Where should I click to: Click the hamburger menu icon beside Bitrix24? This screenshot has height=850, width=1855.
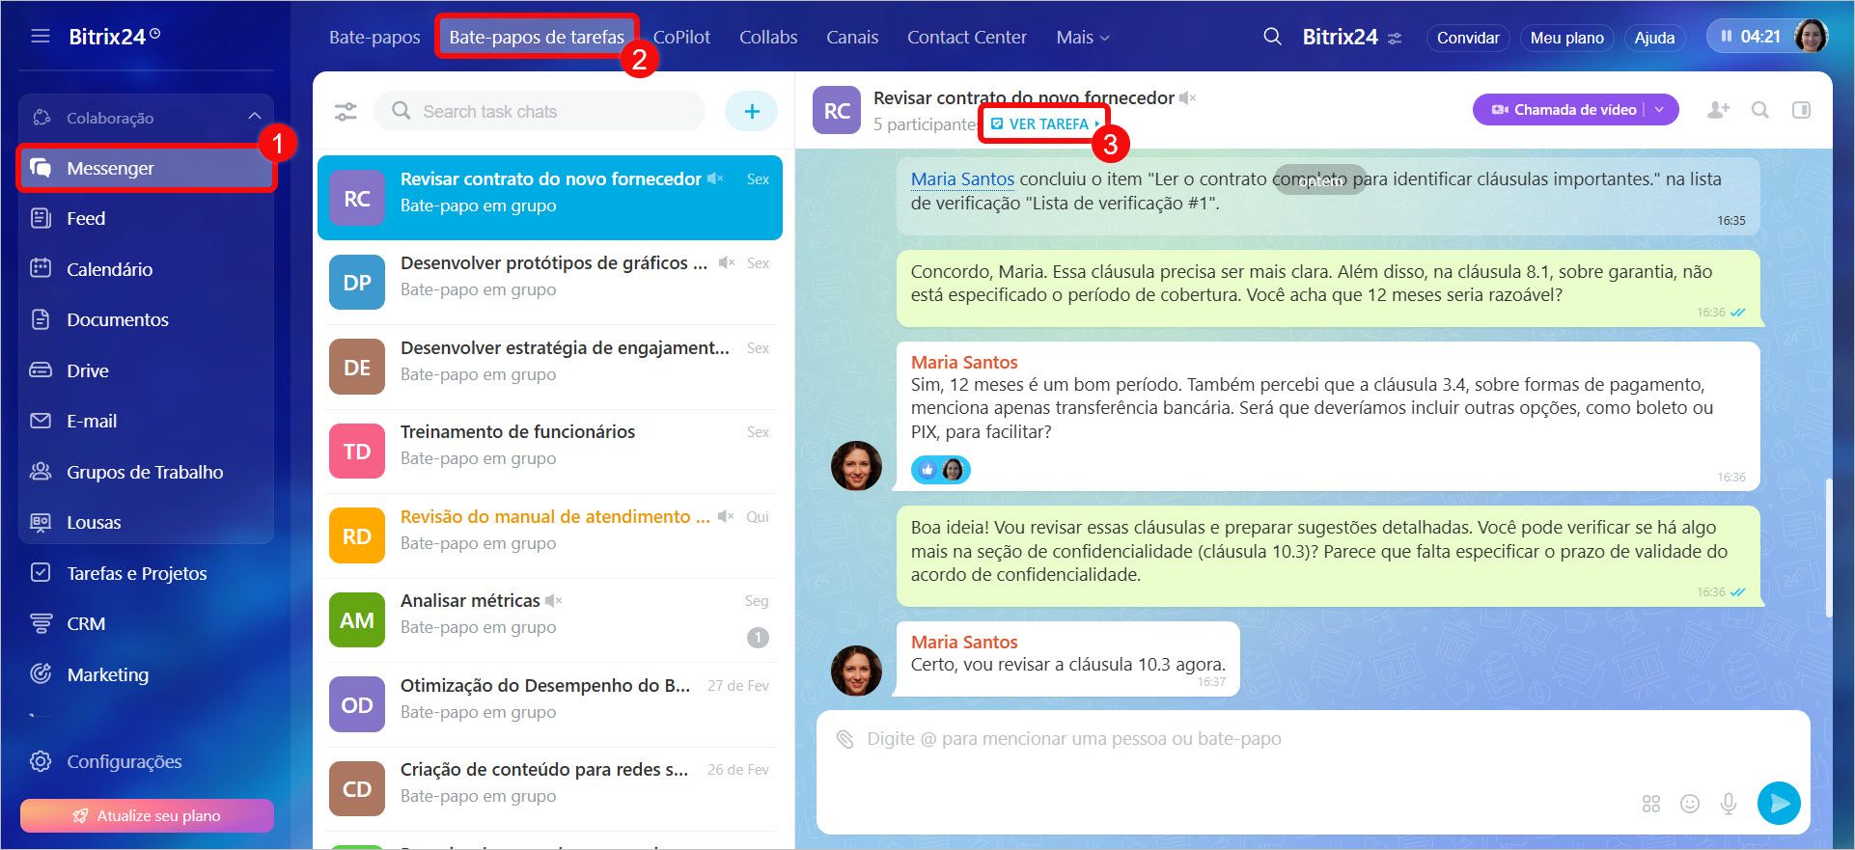[x=40, y=37]
